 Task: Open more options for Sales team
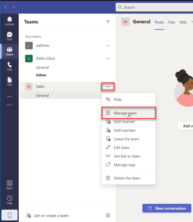pos(108,87)
